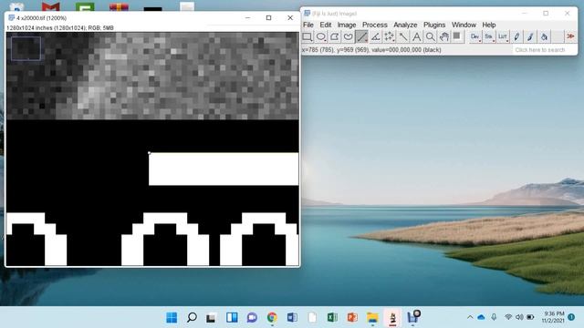Image resolution: width=584 pixels, height=328 pixels.
Task: Select the Wand tracing tool
Action: 403,36
